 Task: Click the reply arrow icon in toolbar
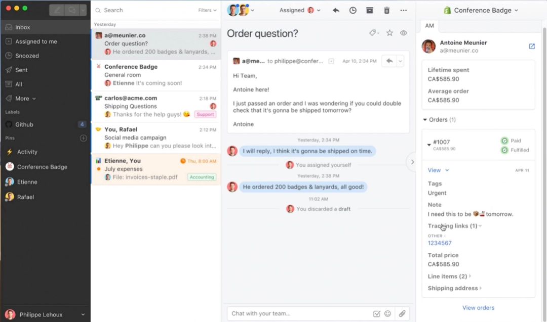tap(336, 10)
